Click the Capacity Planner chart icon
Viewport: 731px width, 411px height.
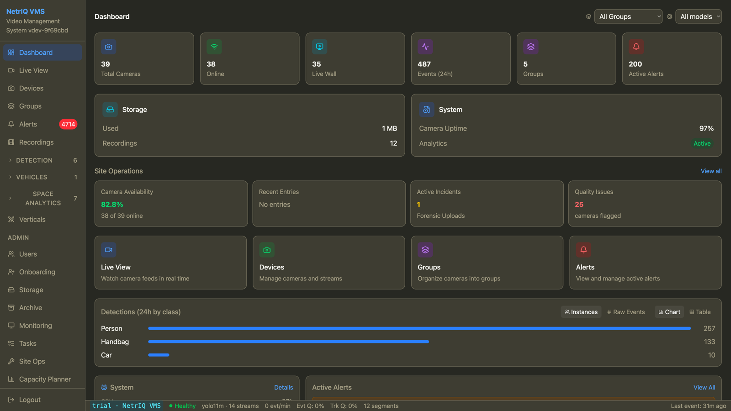[11, 379]
